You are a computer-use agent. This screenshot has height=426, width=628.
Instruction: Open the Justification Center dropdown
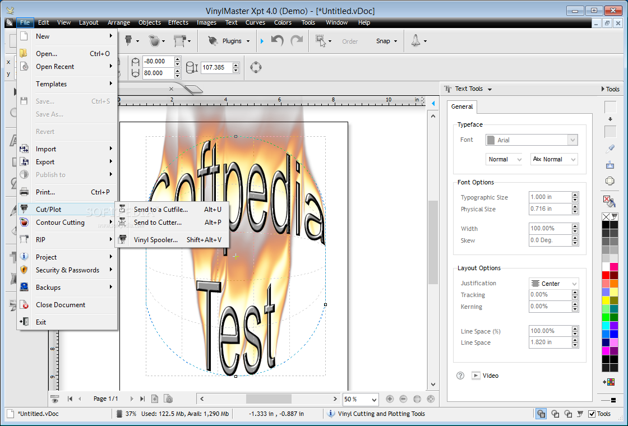[x=553, y=284]
